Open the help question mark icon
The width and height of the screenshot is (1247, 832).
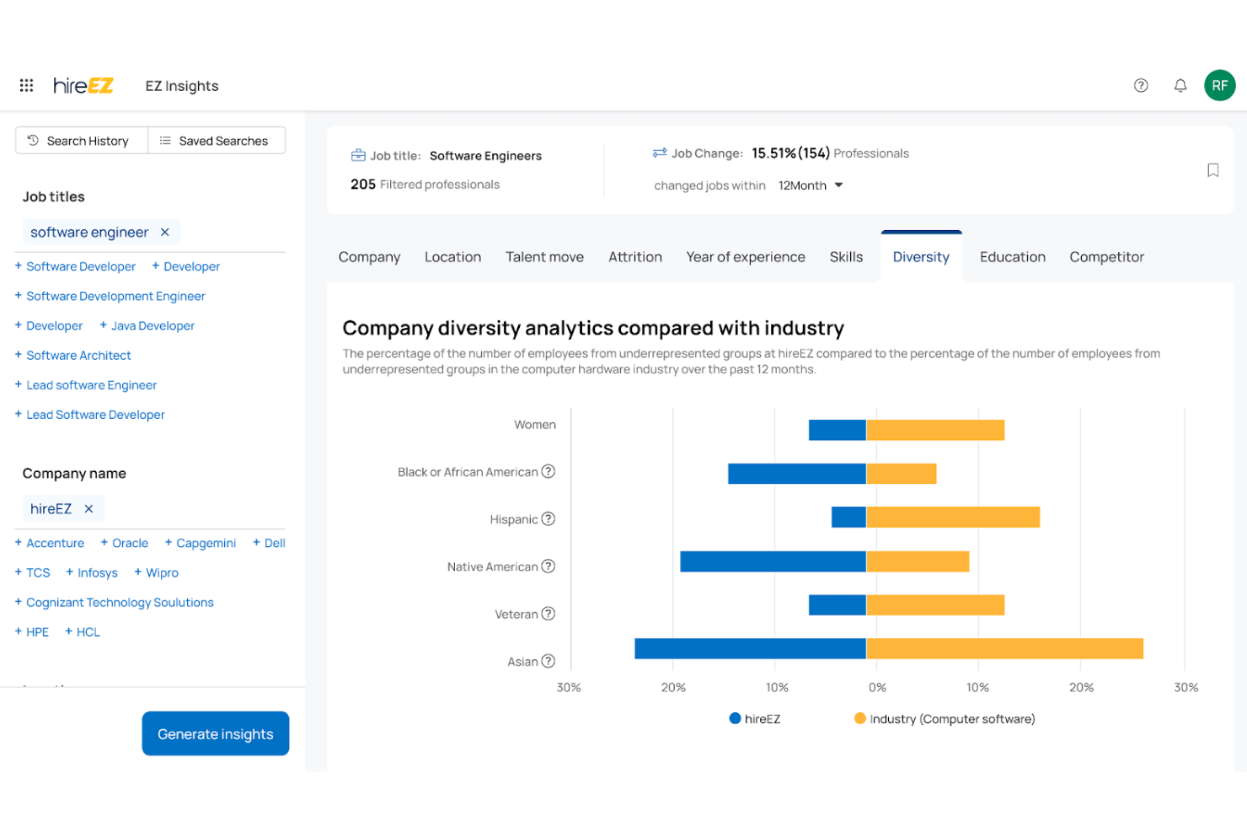tap(1141, 85)
